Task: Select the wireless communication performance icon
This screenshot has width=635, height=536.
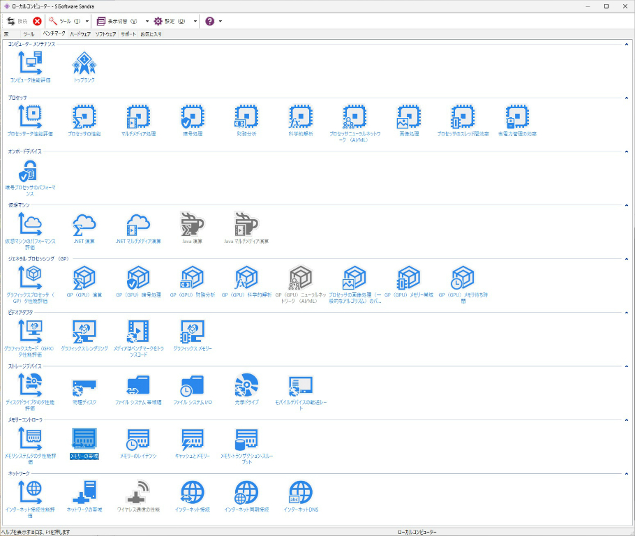Action: click(x=138, y=496)
